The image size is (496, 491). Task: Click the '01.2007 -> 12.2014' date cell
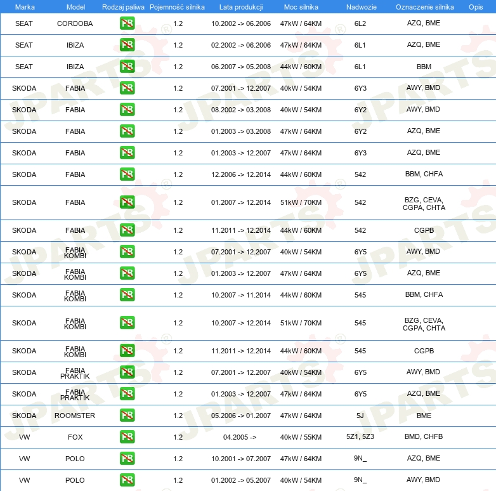tap(241, 202)
